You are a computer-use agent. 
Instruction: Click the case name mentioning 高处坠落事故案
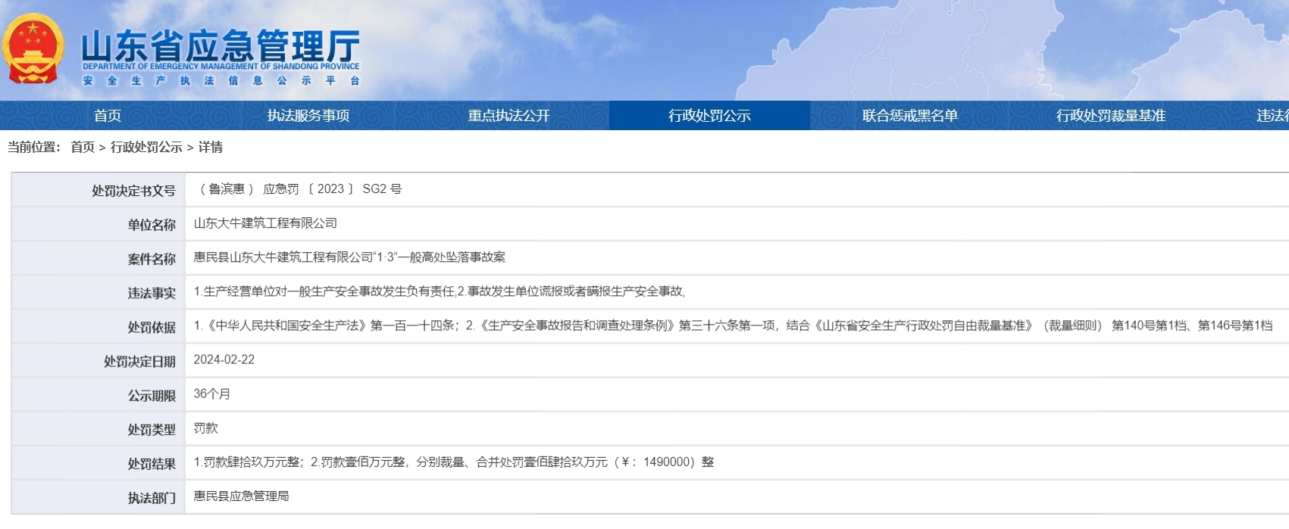(349, 257)
